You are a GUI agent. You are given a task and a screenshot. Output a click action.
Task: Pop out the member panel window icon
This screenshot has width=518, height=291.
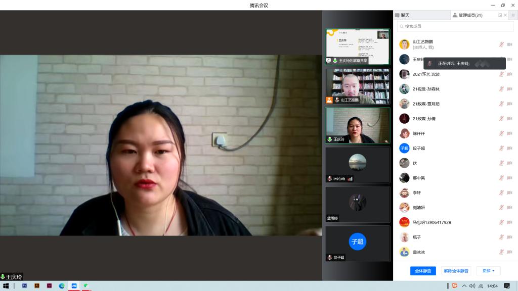point(500,15)
